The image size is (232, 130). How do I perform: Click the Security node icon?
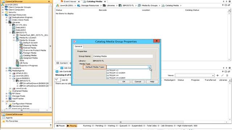click(7, 12)
